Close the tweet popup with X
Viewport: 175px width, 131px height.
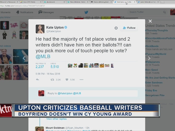click(150, 21)
